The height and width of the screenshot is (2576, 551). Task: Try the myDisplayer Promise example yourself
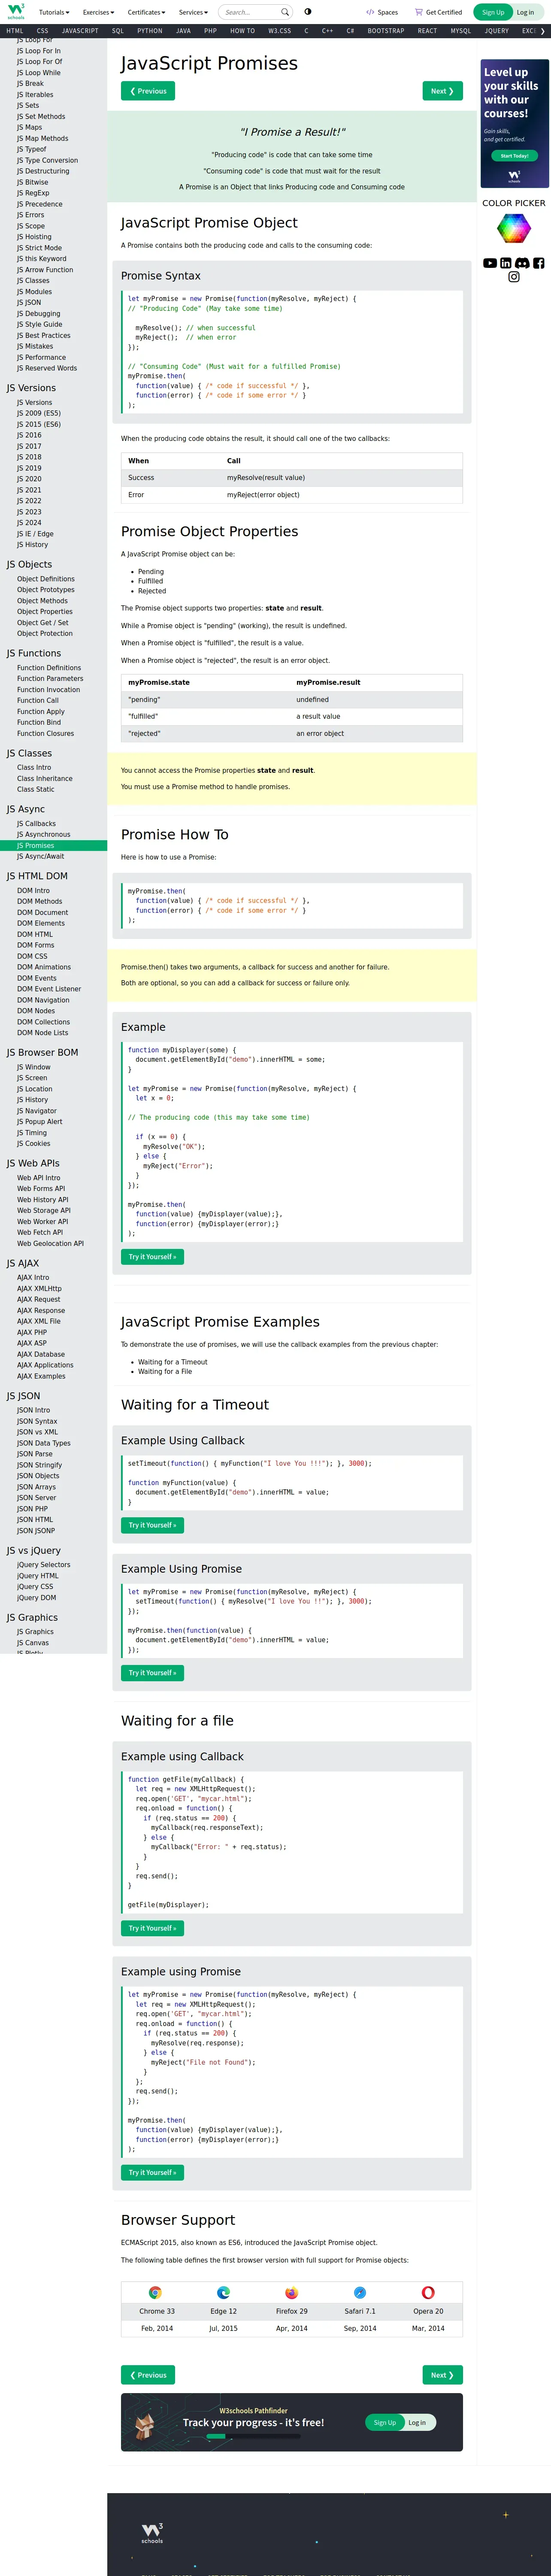point(152,1257)
